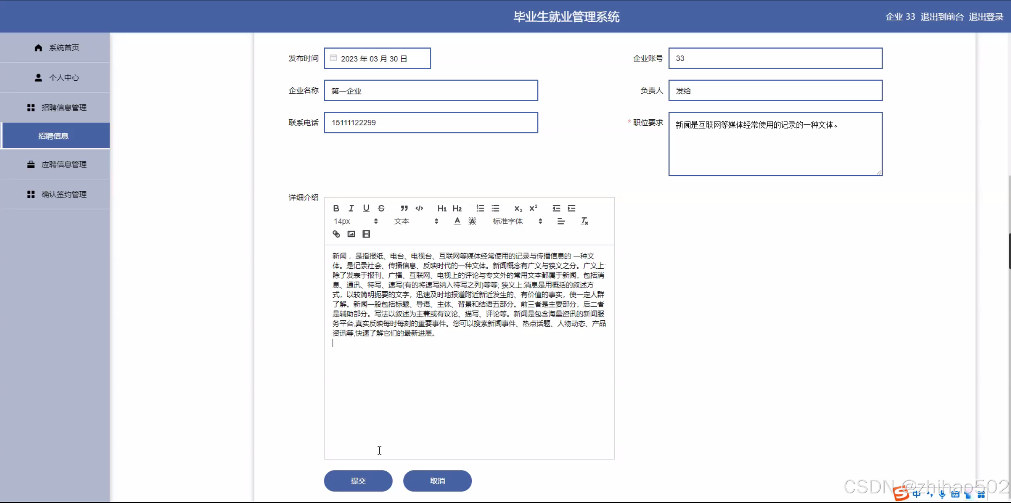The width and height of the screenshot is (1011, 503).
Task: Open the text color picker
Action: tap(457, 221)
